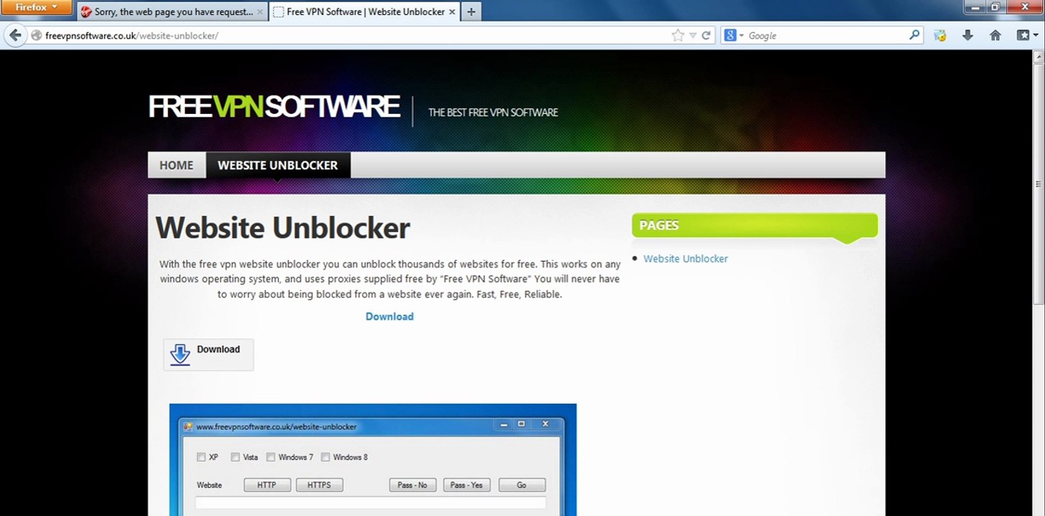1045x516 pixels.
Task: Open the Bookmarks star menu icon
Action: point(1023,35)
